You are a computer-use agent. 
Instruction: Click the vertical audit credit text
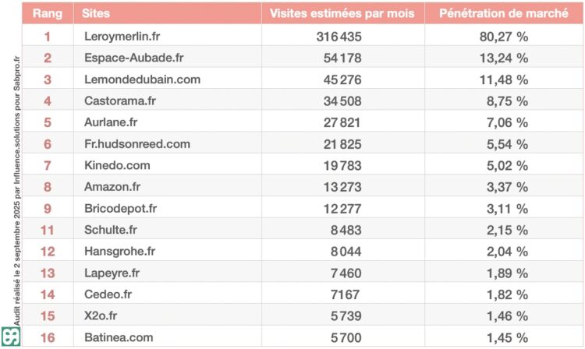tap(11, 187)
